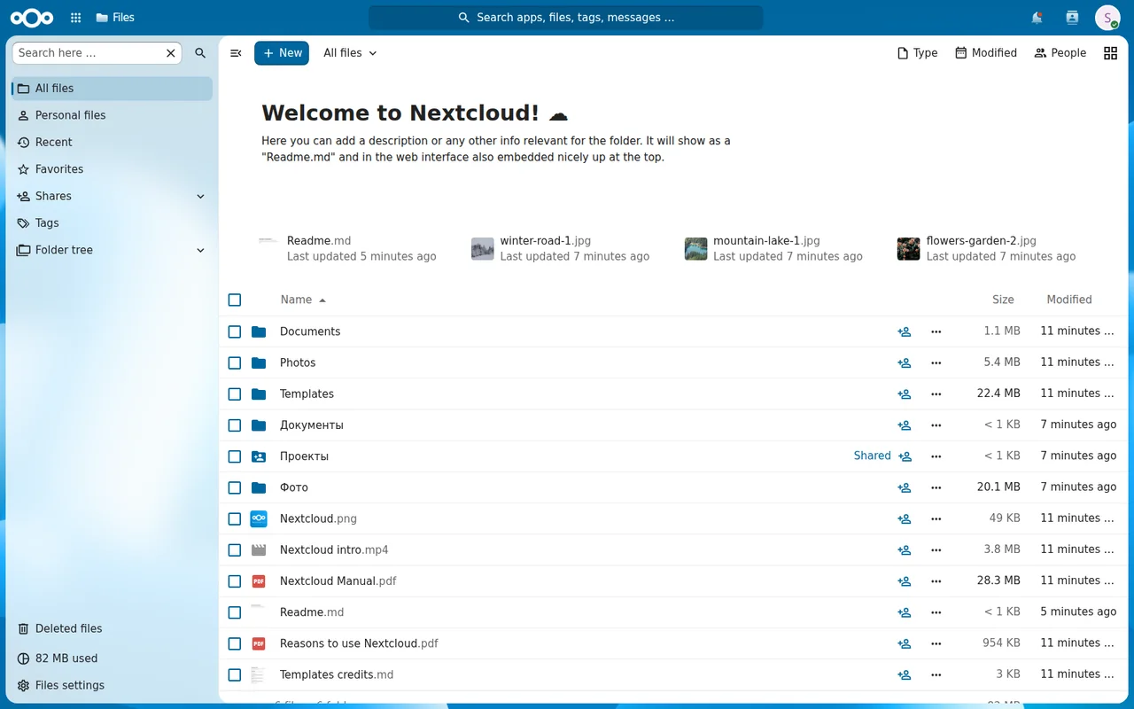Viewport: 1134px width, 709px height.
Task: Click share icon for Documents folder
Action: point(905,331)
